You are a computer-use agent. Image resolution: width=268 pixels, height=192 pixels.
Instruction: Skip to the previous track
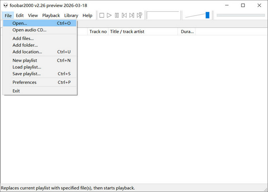coord(124,15)
